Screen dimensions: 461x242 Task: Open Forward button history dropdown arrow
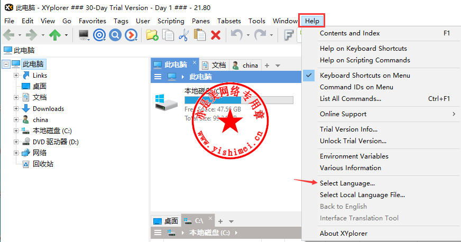coord(43,35)
